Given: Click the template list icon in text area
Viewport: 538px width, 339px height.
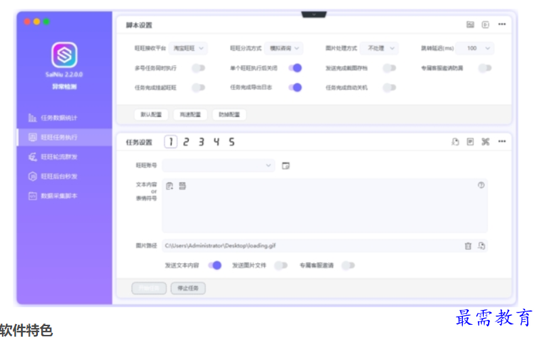Looking at the screenshot, I should pyautogui.click(x=182, y=185).
